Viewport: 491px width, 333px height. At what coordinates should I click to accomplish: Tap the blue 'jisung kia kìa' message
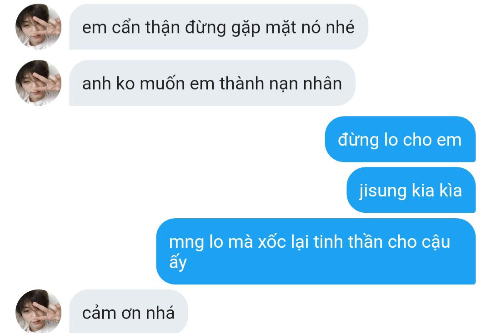(411, 190)
